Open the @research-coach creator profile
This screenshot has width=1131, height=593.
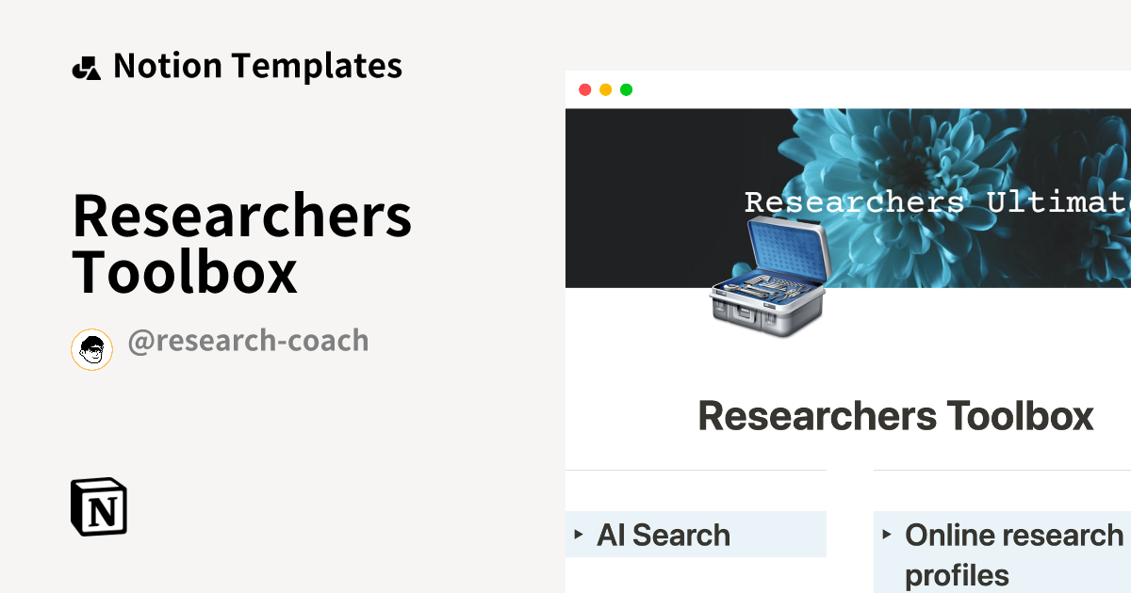click(248, 340)
